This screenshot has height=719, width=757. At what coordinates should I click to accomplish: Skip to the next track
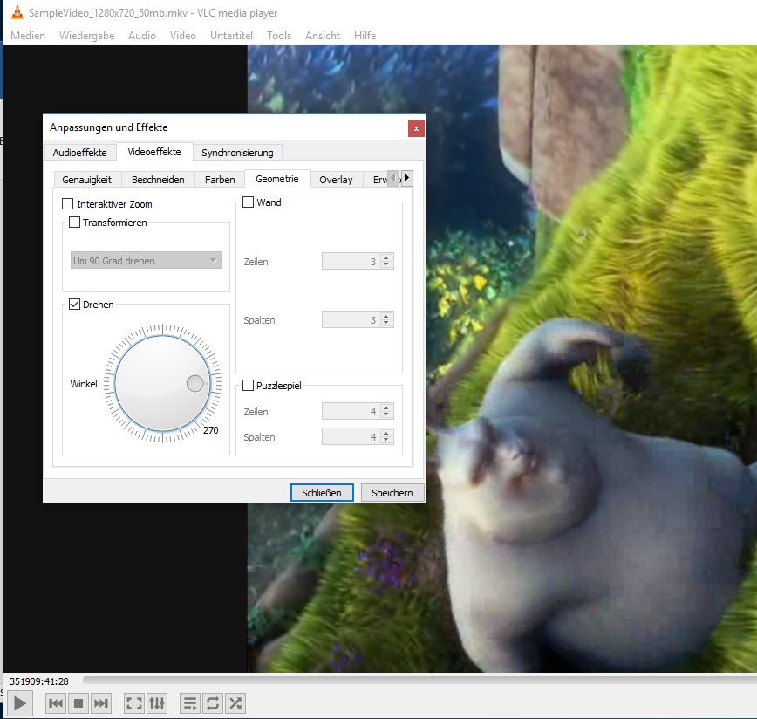(100, 703)
